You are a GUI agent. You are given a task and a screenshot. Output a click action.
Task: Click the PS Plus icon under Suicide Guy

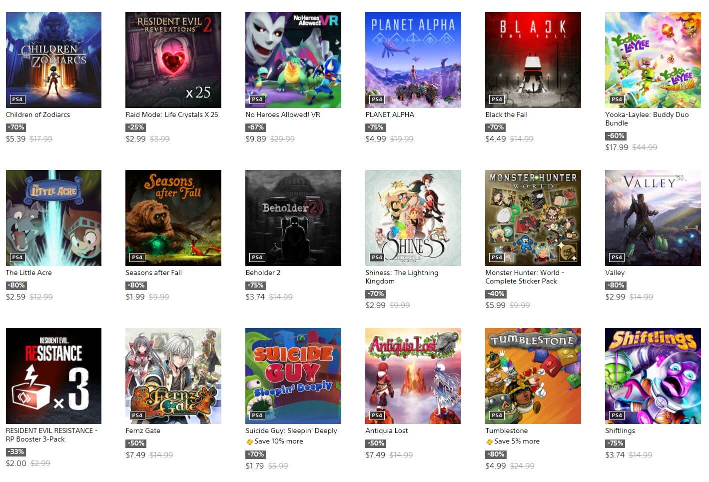point(249,441)
